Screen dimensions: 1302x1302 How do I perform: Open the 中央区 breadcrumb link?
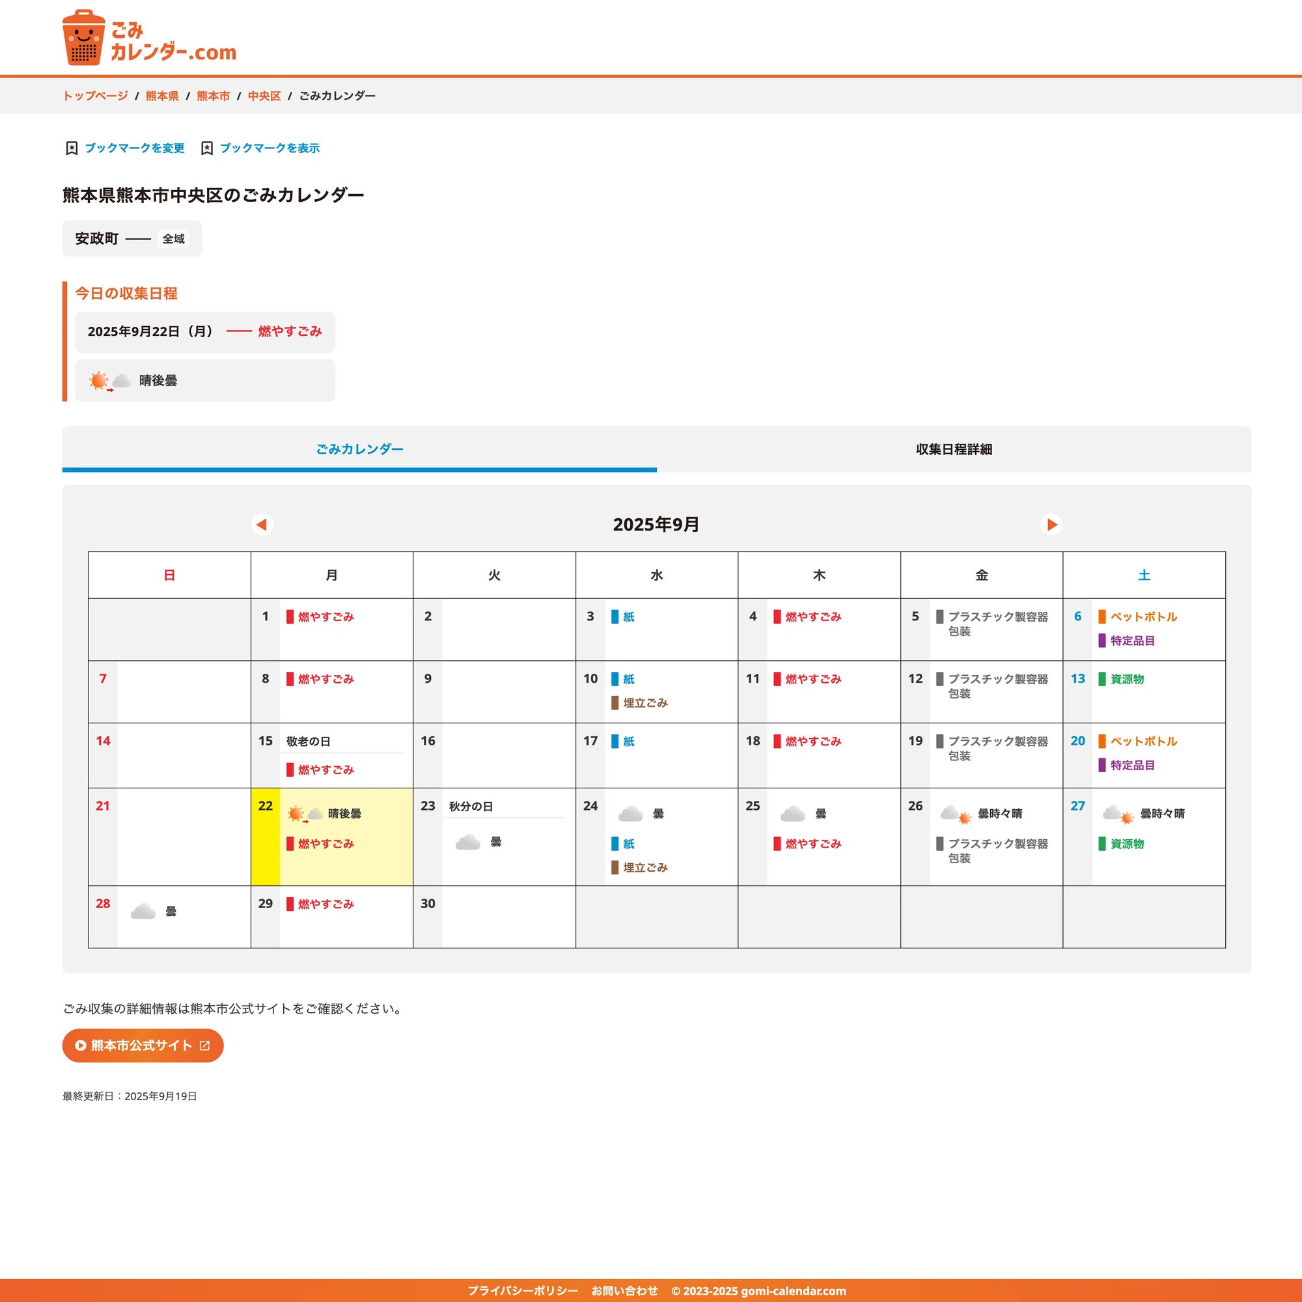pyautogui.click(x=264, y=96)
